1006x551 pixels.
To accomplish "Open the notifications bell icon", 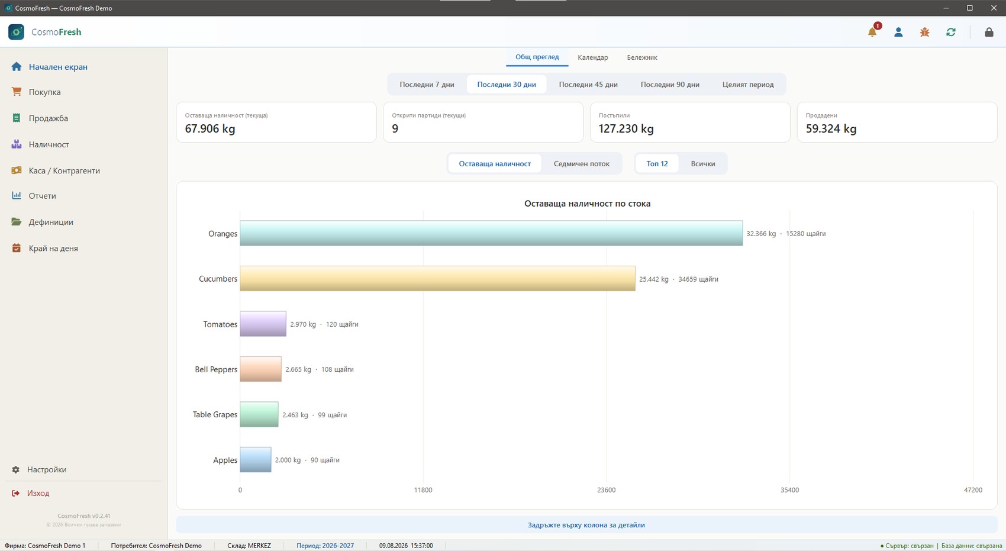I will point(872,32).
